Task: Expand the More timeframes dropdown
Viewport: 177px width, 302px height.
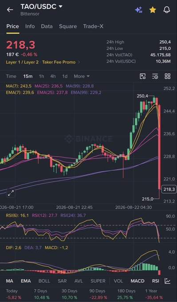Action: pos(82,76)
